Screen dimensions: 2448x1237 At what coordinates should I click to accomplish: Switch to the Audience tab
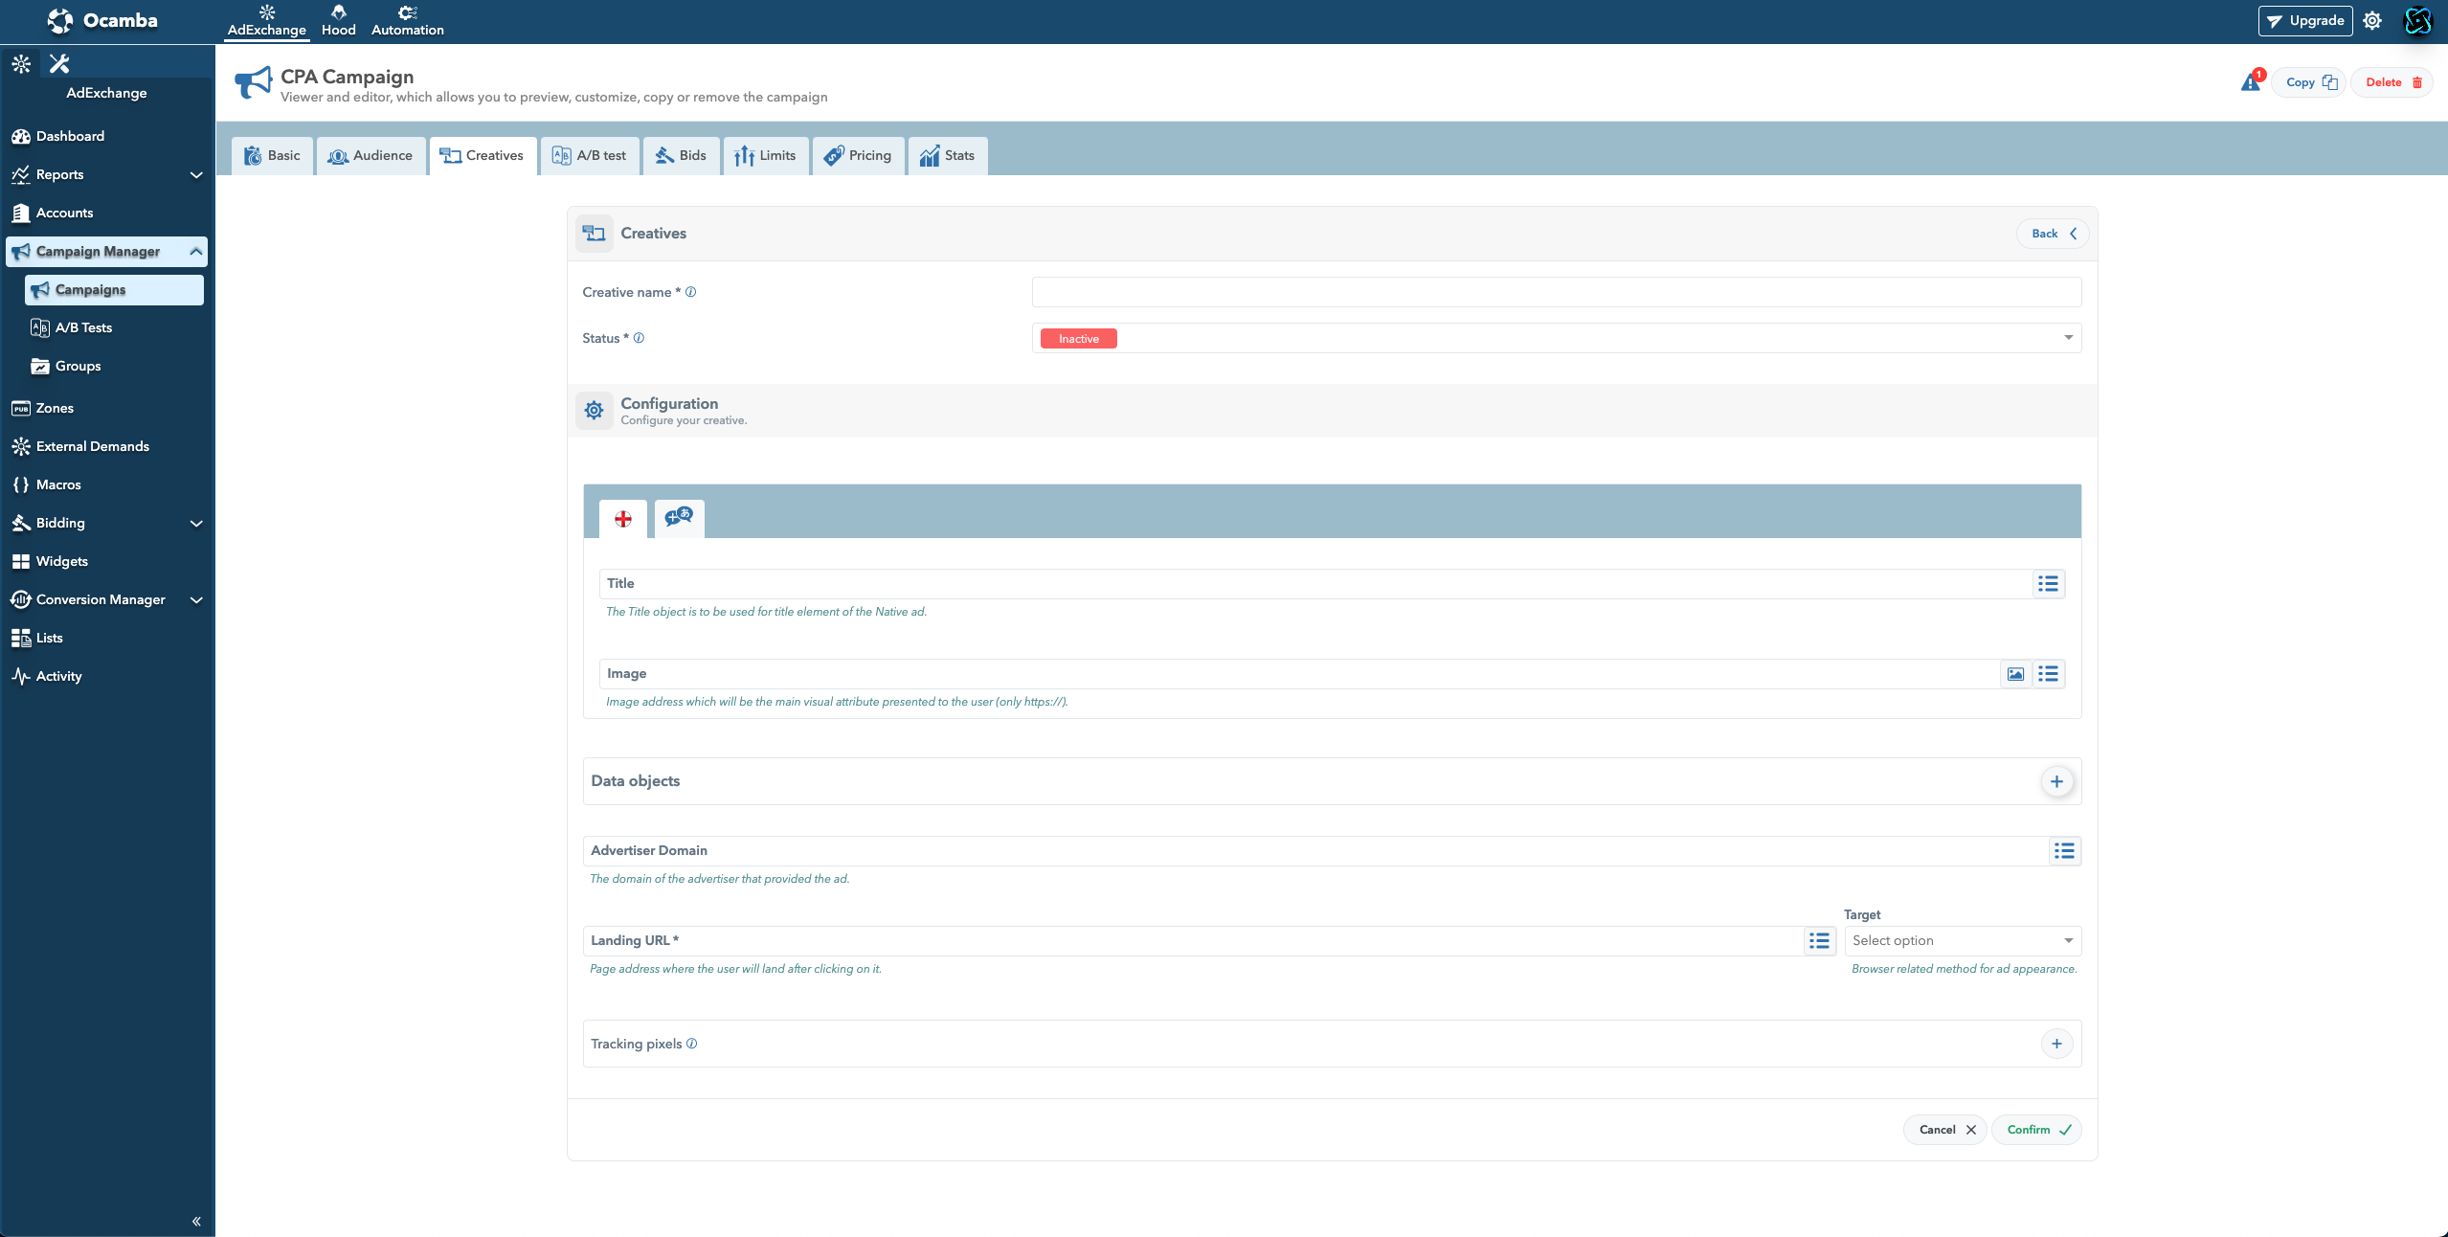click(371, 156)
